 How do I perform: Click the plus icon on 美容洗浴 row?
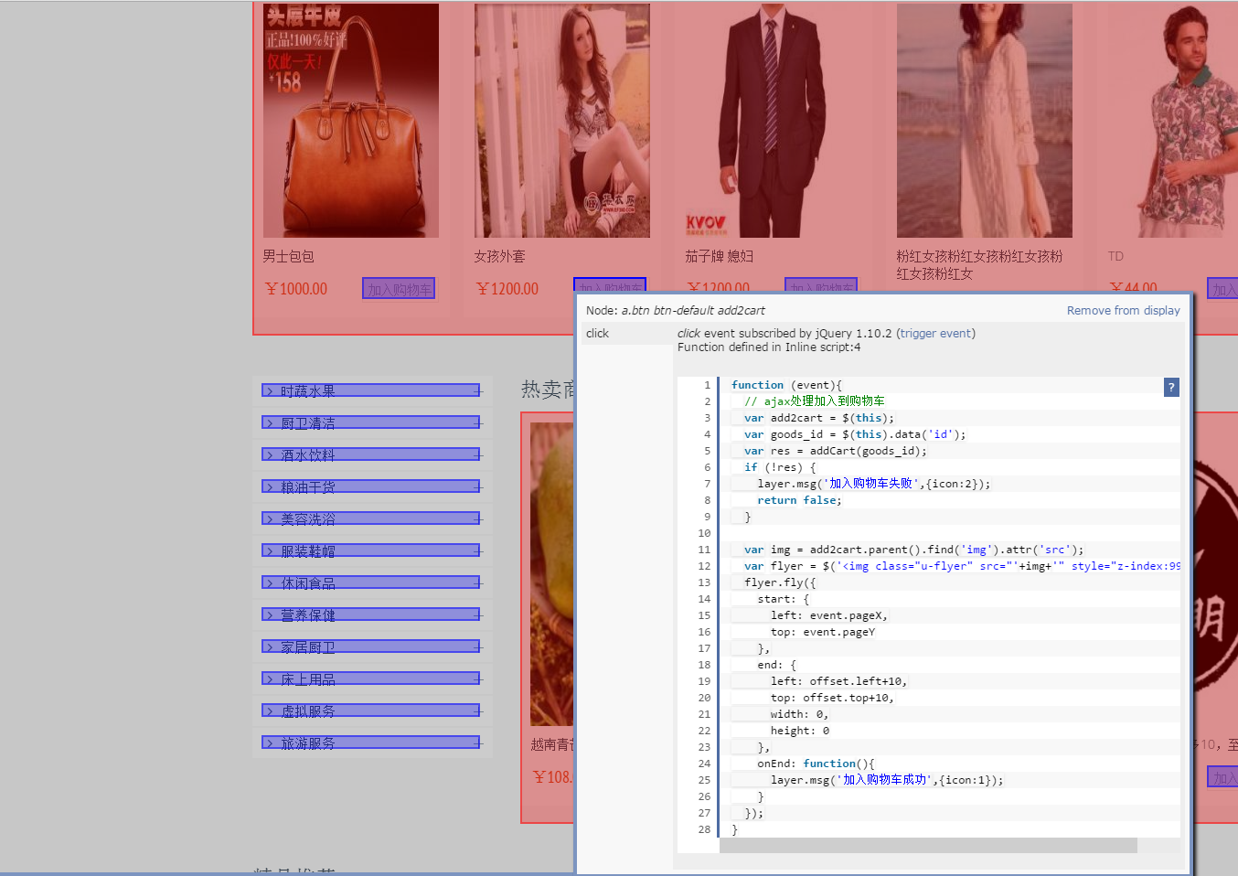(x=477, y=519)
